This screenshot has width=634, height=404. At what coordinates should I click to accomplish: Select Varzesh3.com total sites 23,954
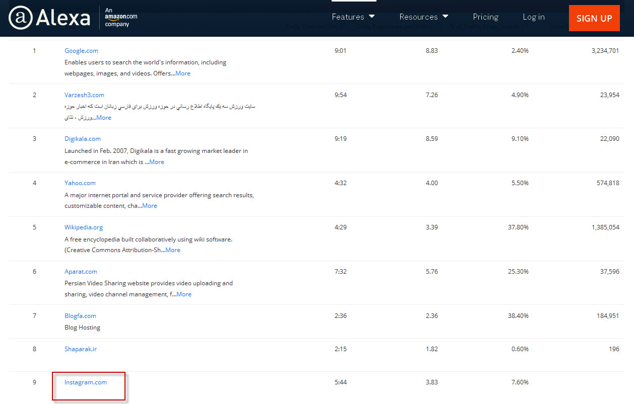click(x=610, y=95)
